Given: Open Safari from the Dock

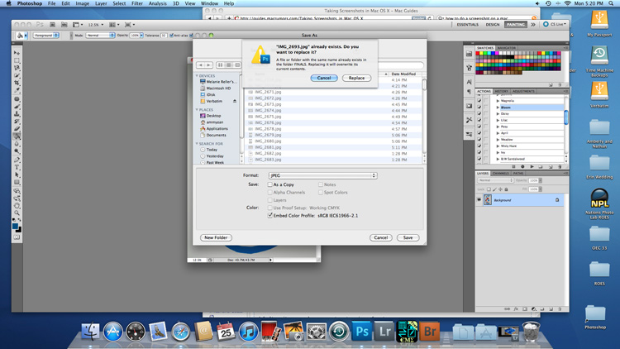Looking at the screenshot, I should 180,332.
